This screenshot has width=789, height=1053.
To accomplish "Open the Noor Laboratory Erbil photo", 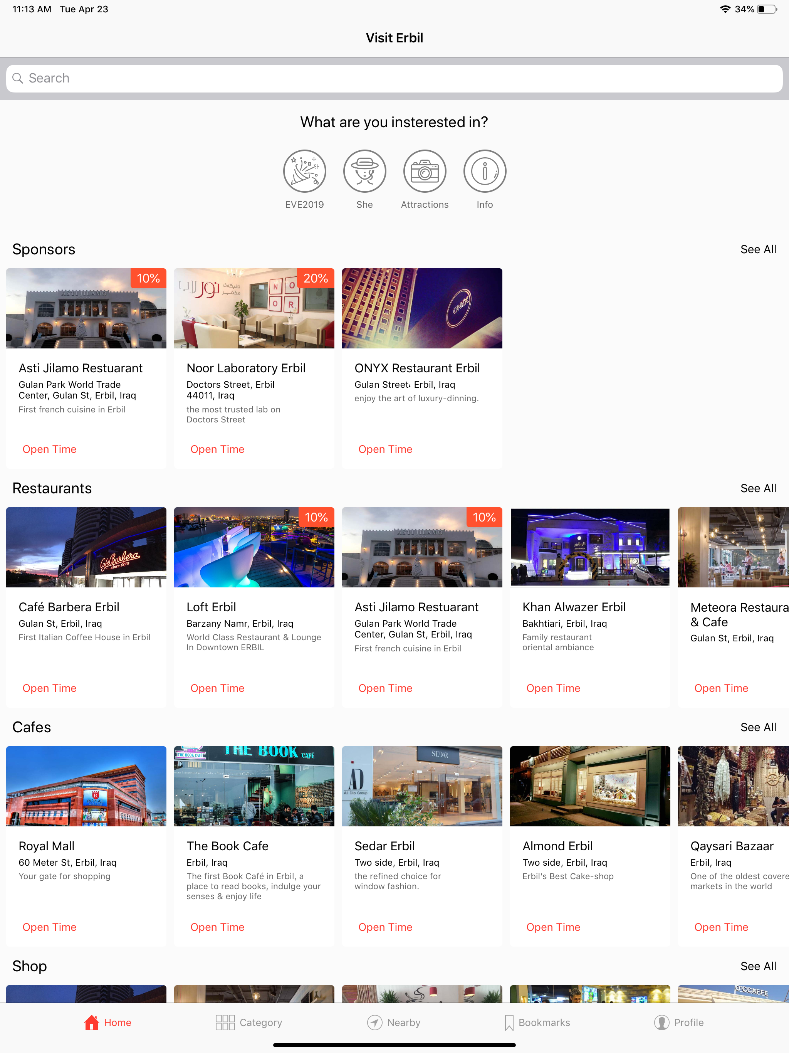I will (254, 308).
